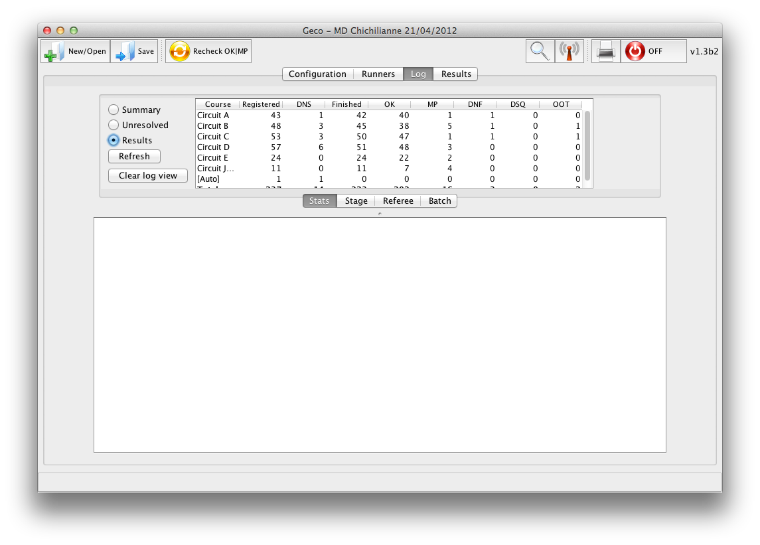
Task: Open the Referee sub-tab
Action: click(x=398, y=200)
